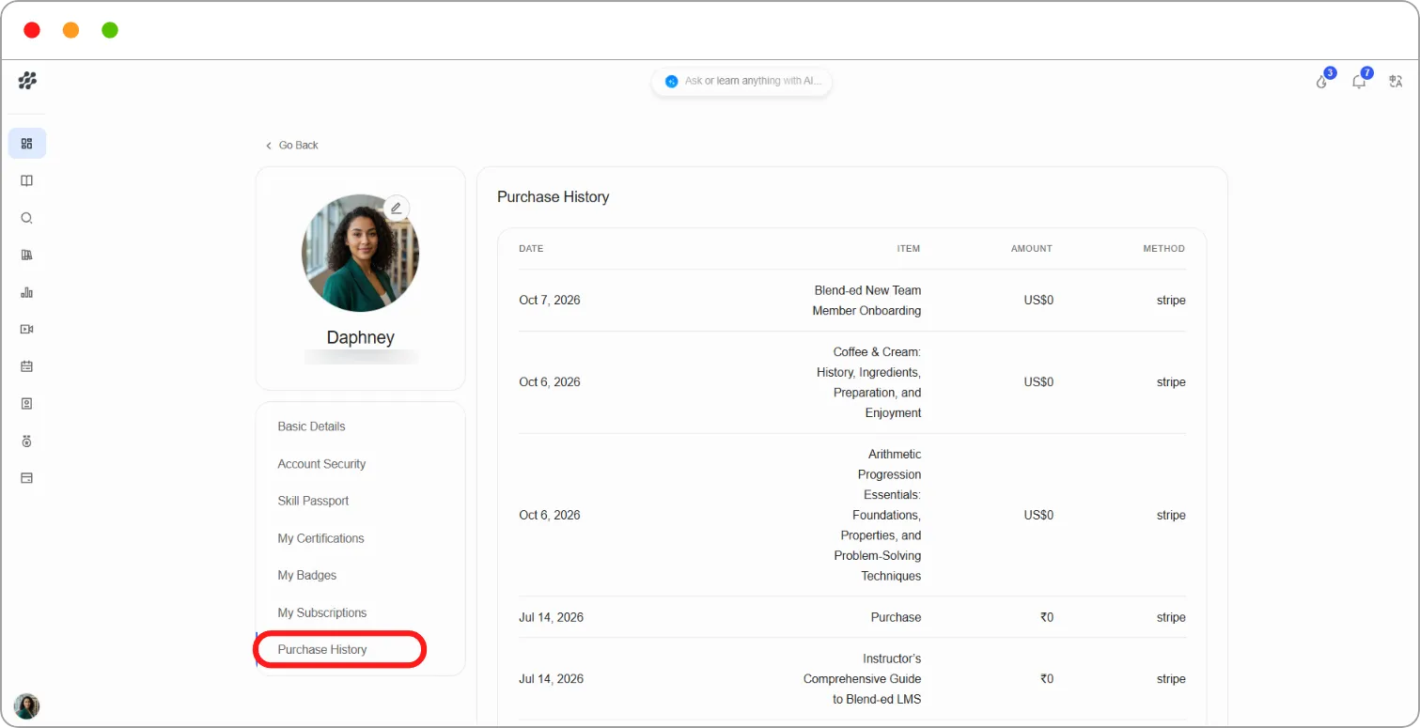The width and height of the screenshot is (1420, 728).
Task: Open My Badges section
Action: click(306, 575)
